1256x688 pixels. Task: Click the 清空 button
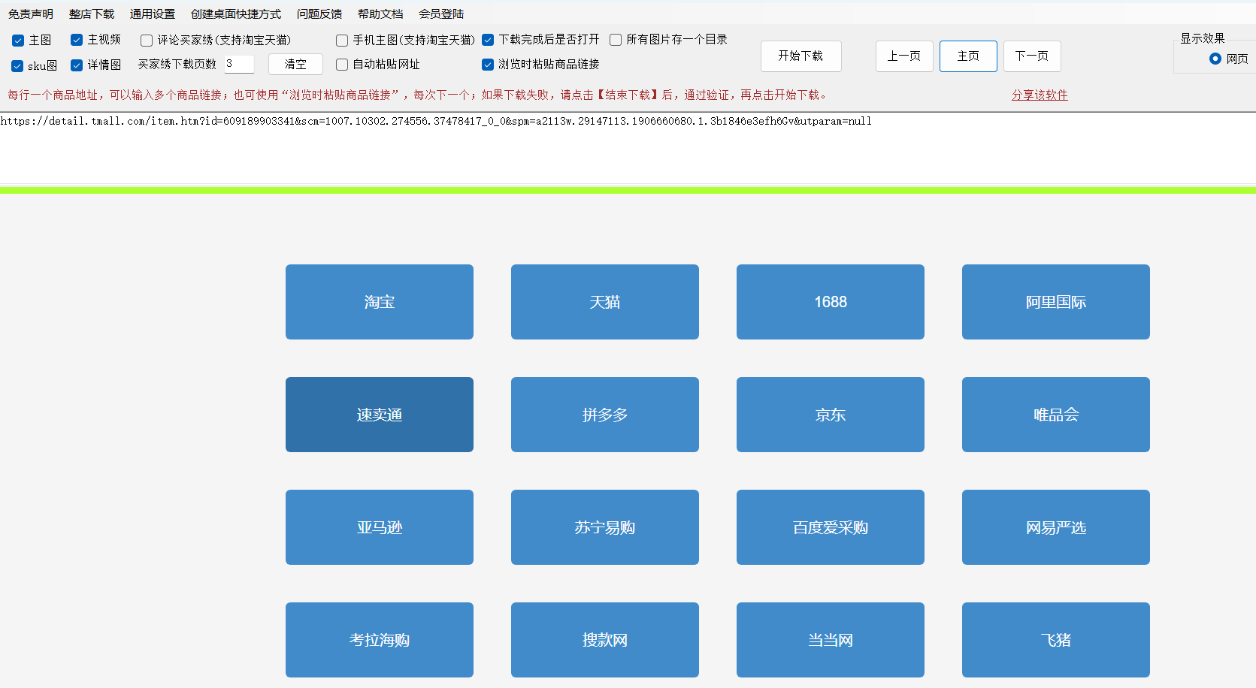(295, 65)
